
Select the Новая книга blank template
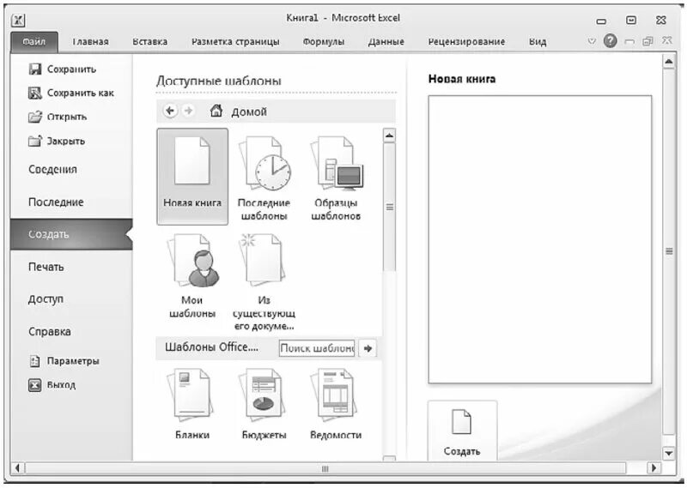pos(192,177)
